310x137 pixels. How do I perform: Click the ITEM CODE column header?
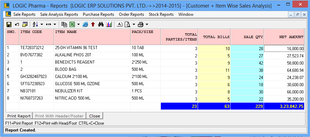tap(36, 37)
